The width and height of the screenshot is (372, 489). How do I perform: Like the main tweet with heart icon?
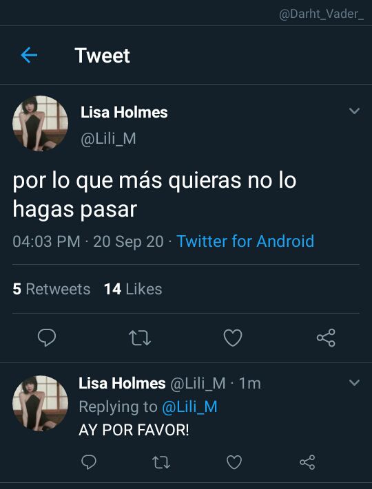point(233,338)
